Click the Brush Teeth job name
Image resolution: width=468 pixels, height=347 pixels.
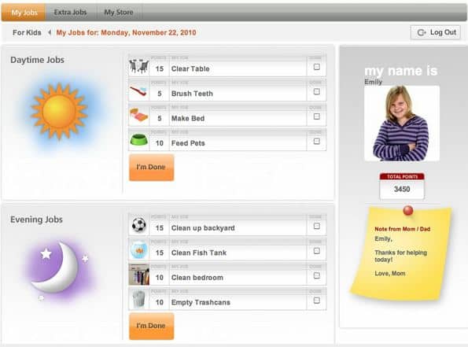point(192,94)
